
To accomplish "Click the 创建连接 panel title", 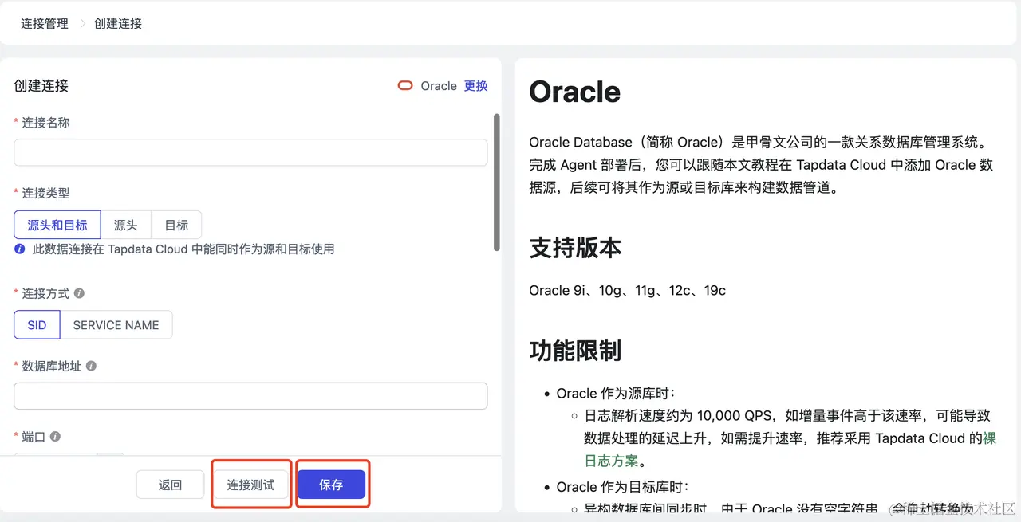I will tap(41, 86).
